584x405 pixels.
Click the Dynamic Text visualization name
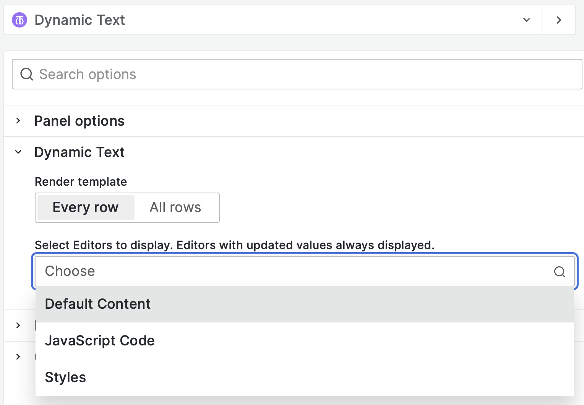click(x=79, y=20)
